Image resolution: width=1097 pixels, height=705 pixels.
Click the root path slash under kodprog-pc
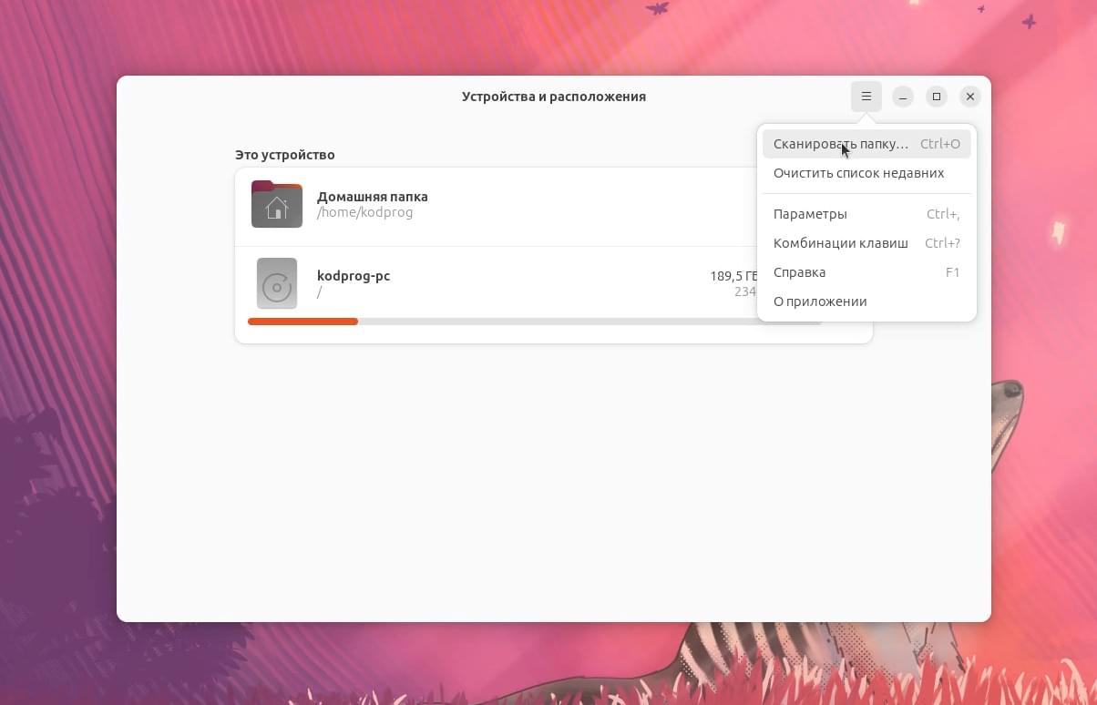tap(319, 292)
